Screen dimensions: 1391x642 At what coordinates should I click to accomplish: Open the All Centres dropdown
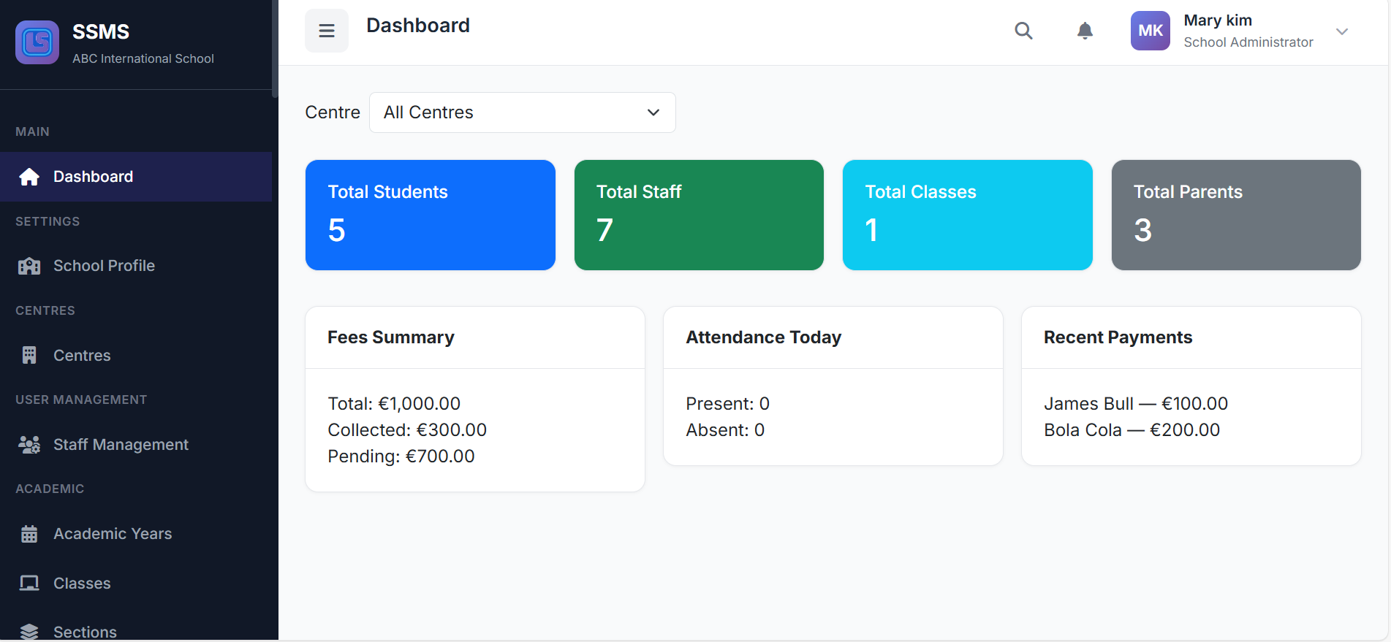click(x=522, y=112)
